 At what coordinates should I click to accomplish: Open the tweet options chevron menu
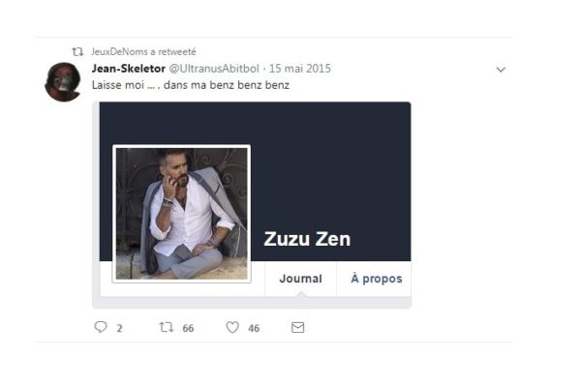pyautogui.click(x=501, y=70)
